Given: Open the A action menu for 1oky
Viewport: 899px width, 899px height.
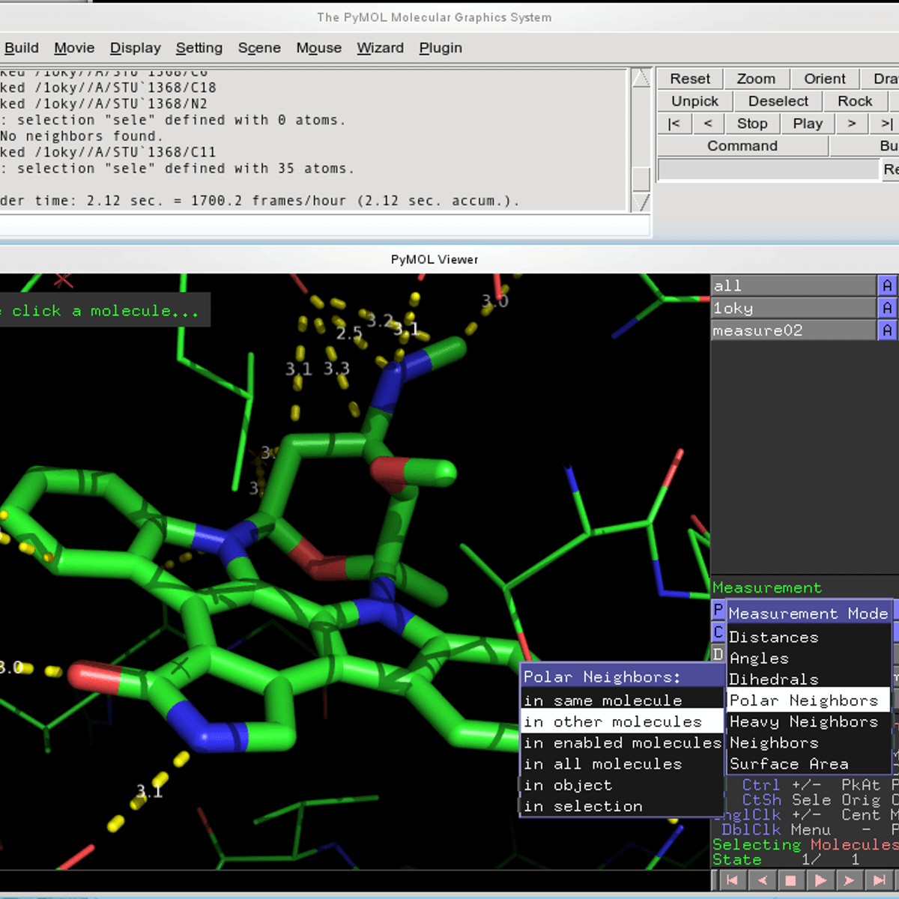Looking at the screenshot, I should 887,308.
